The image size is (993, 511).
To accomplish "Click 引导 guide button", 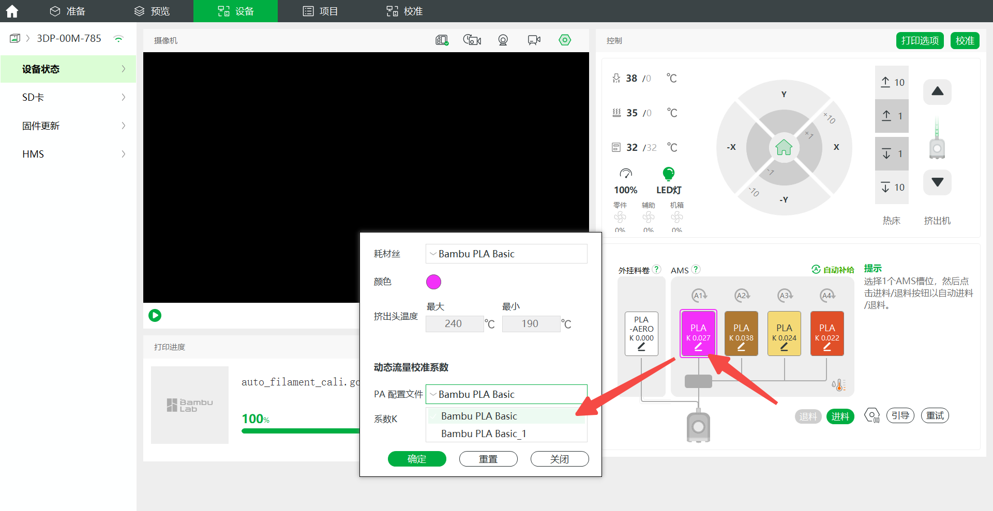I will point(900,415).
